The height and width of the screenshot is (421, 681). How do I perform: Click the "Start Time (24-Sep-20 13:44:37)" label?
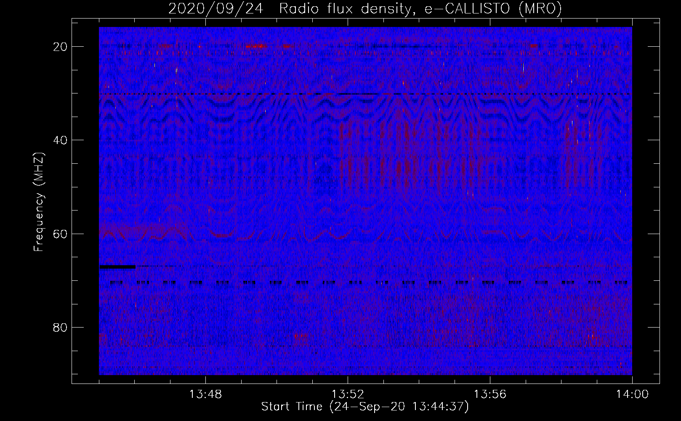coord(365,407)
